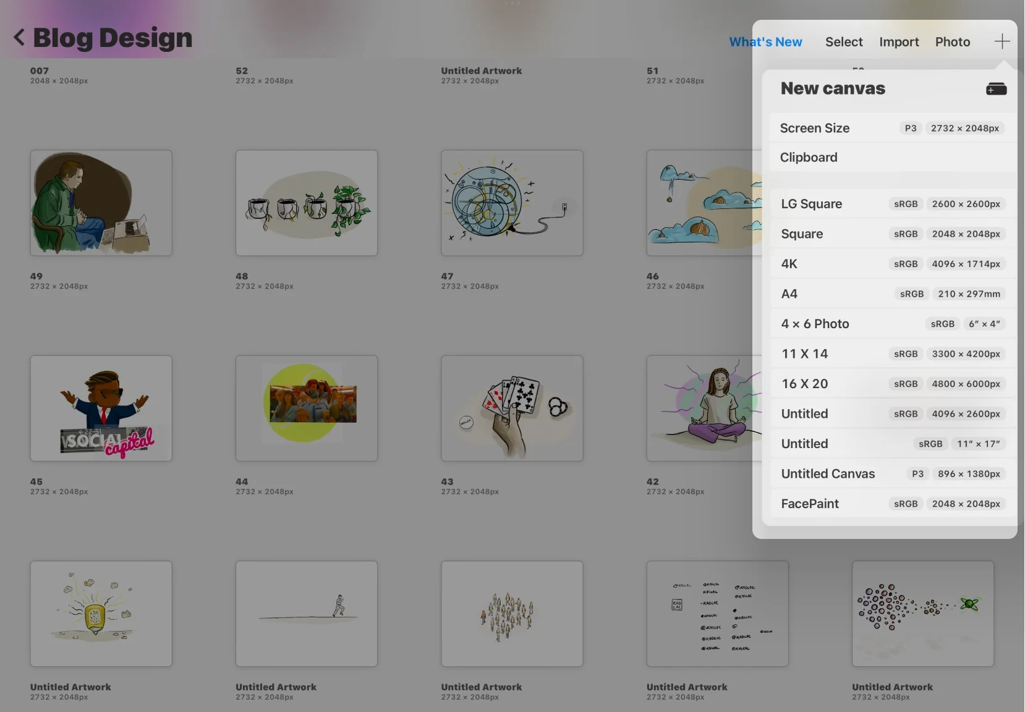Tap Import in the top toolbar
The height and width of the screenshot is (712, 1025).
point(899,42)
